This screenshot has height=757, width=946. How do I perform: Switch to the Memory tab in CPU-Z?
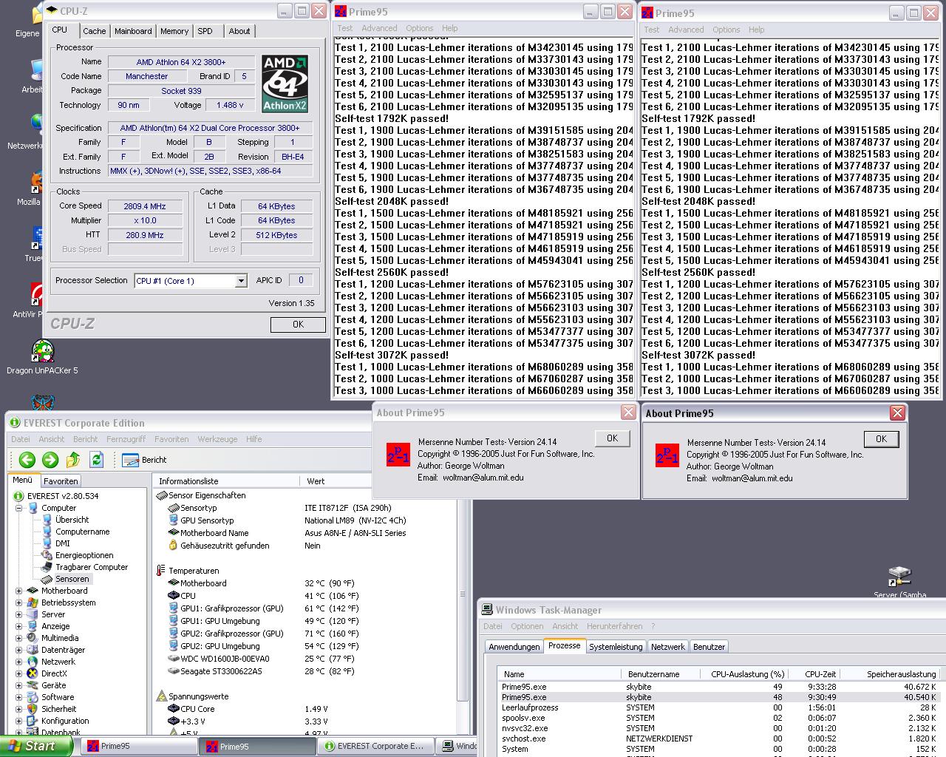174,31
